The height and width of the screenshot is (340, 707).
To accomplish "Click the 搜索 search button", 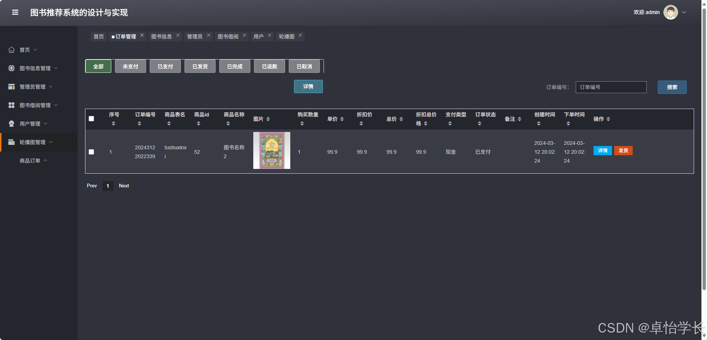I will point(672,87).
